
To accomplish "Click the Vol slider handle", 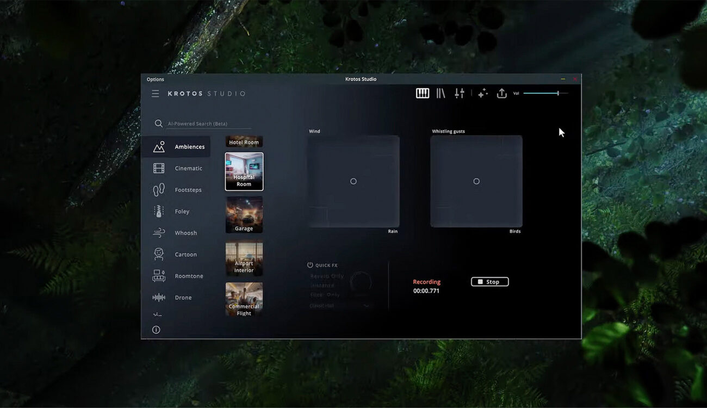I will [x=557, y=94].
